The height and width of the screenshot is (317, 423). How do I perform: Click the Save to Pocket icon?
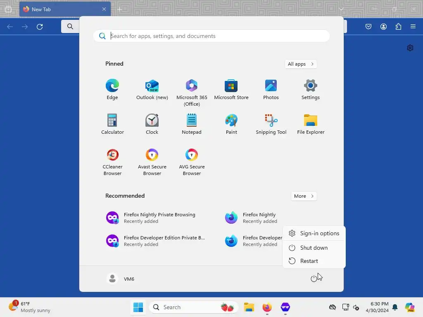tap(368, 26)
